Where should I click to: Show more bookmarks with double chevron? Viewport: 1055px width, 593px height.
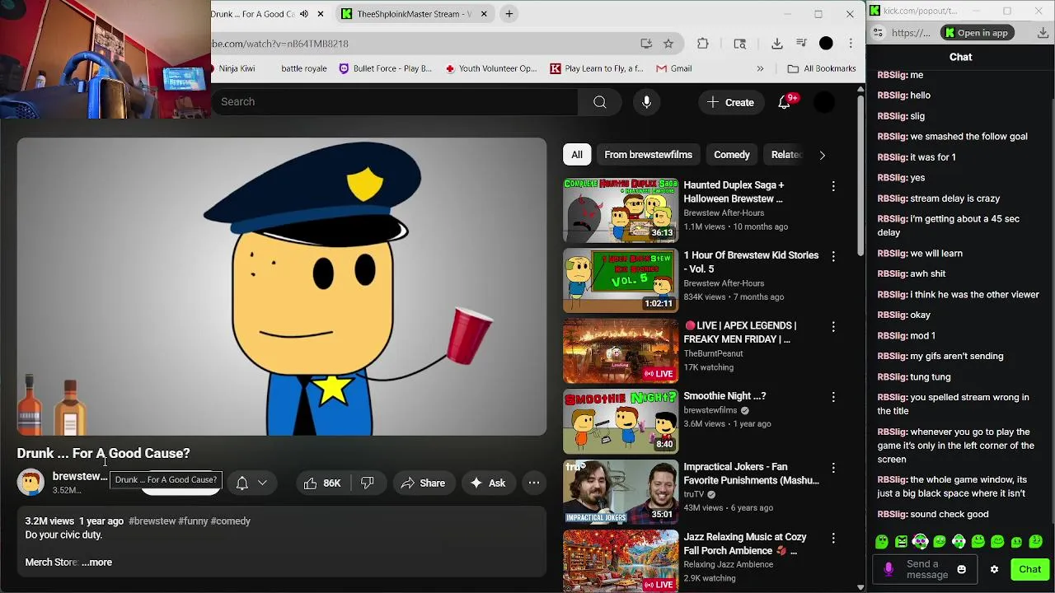(760, 68)
